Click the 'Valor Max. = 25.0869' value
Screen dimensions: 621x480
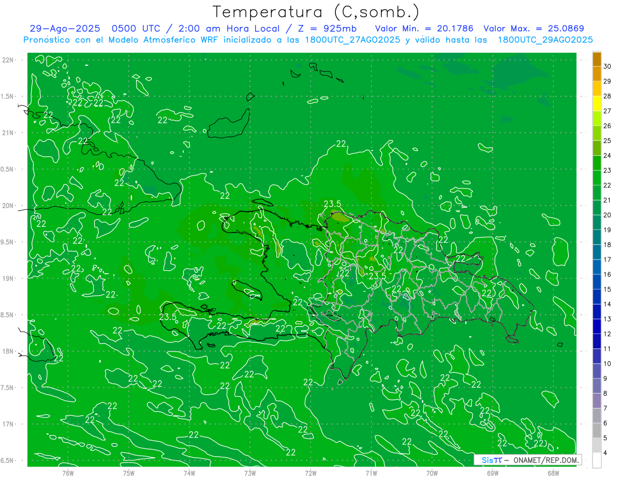tap(534, 28)
